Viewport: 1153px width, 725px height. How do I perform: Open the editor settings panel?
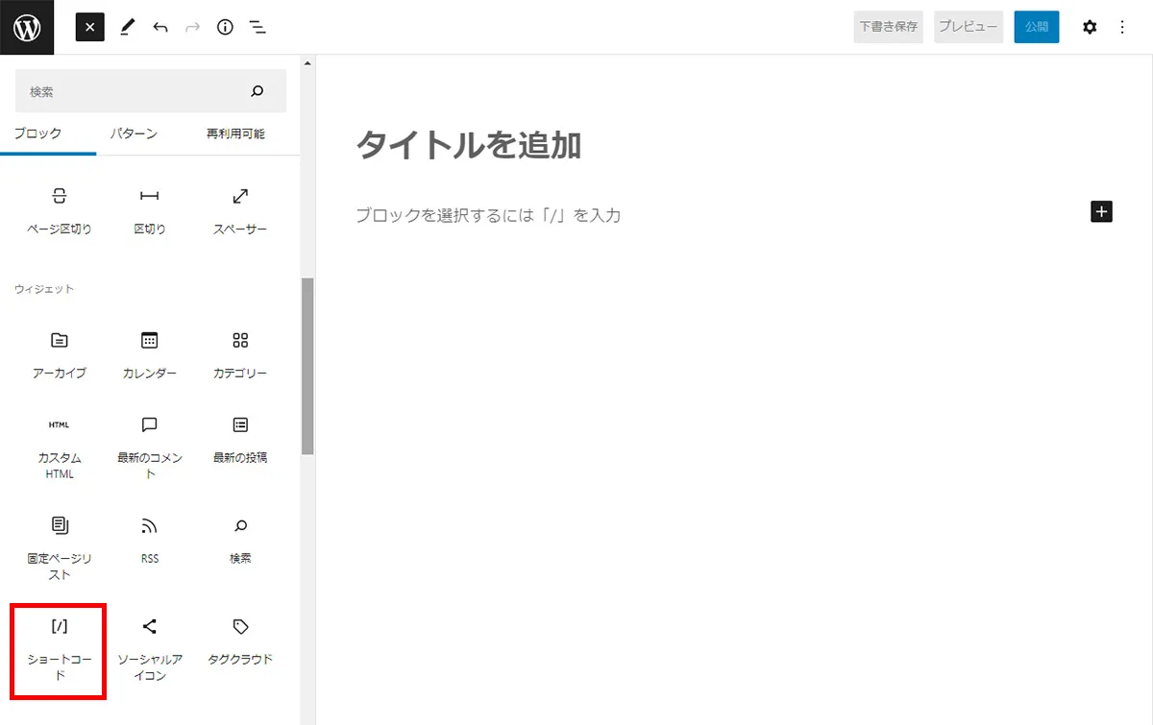pyautogui.click(x=1090, y=27)
